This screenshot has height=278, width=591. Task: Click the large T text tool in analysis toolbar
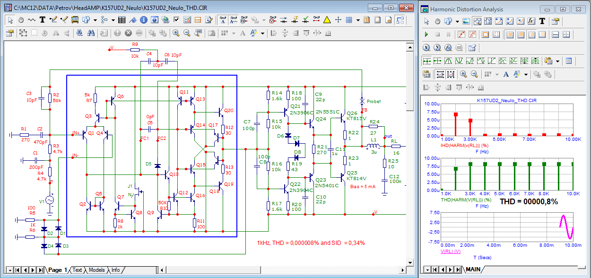pyautogui.click(x=542, y=21)
